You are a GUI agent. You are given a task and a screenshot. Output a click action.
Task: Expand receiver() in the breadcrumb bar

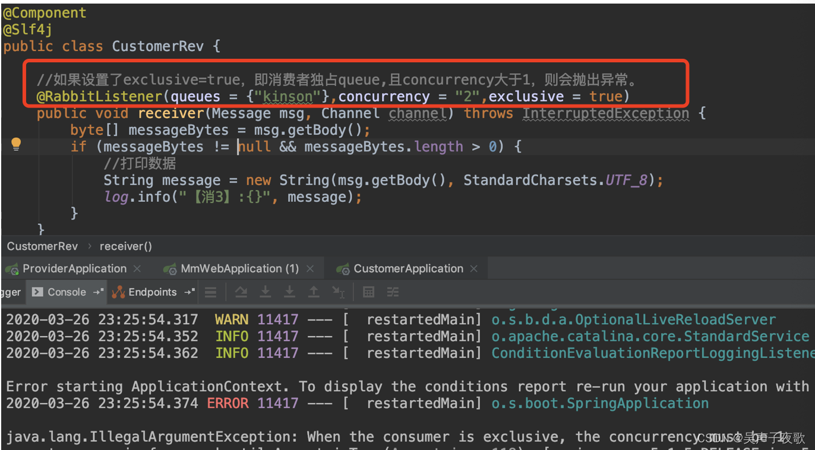tap(125, 246)
